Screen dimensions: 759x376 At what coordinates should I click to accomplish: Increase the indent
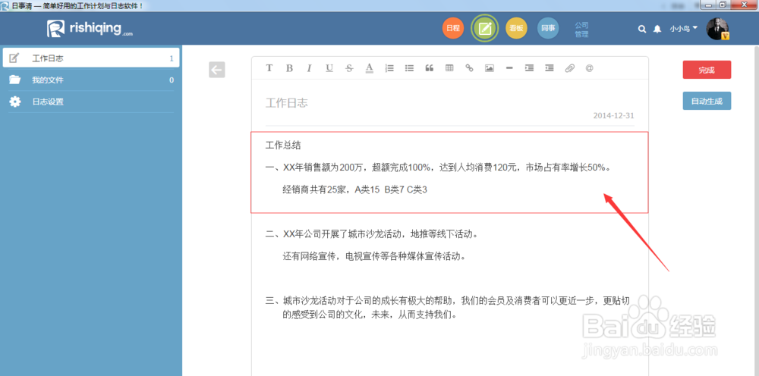[x=530, y=68]
